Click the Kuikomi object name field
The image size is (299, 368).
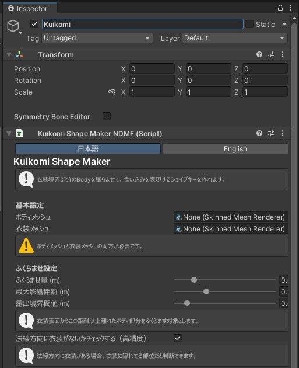(143, 24)
